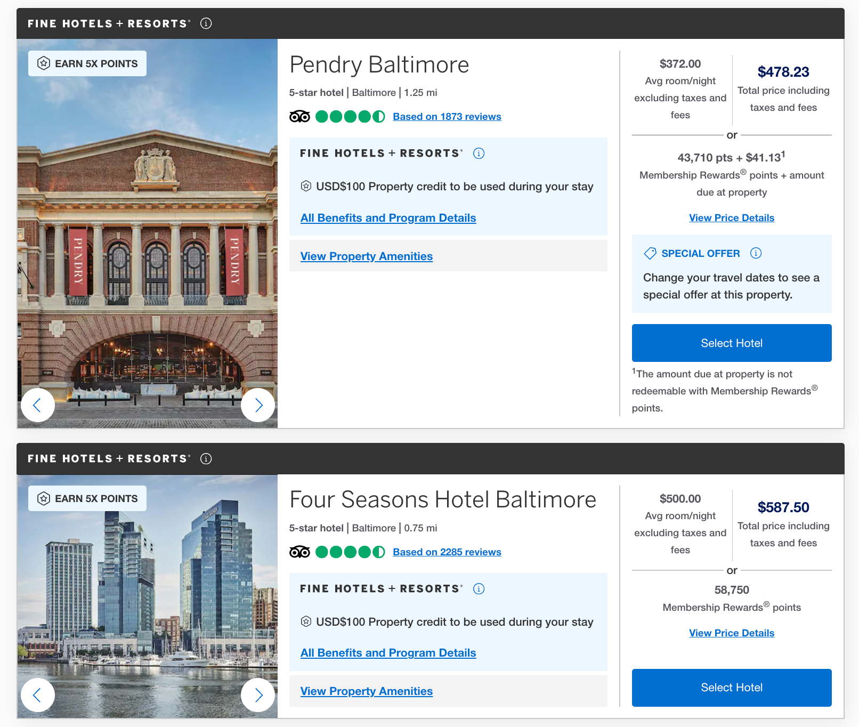
Task: View Property Amenities for Four Seasons
Action: click(x=366, y=691)
